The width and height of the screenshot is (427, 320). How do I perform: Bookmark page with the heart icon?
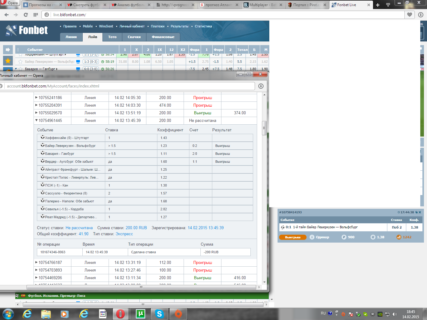click(x=410, y=15)
